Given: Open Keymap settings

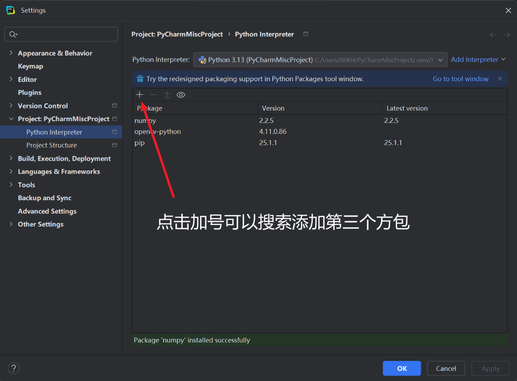Looking at the screenshot, I should [30, 66].
